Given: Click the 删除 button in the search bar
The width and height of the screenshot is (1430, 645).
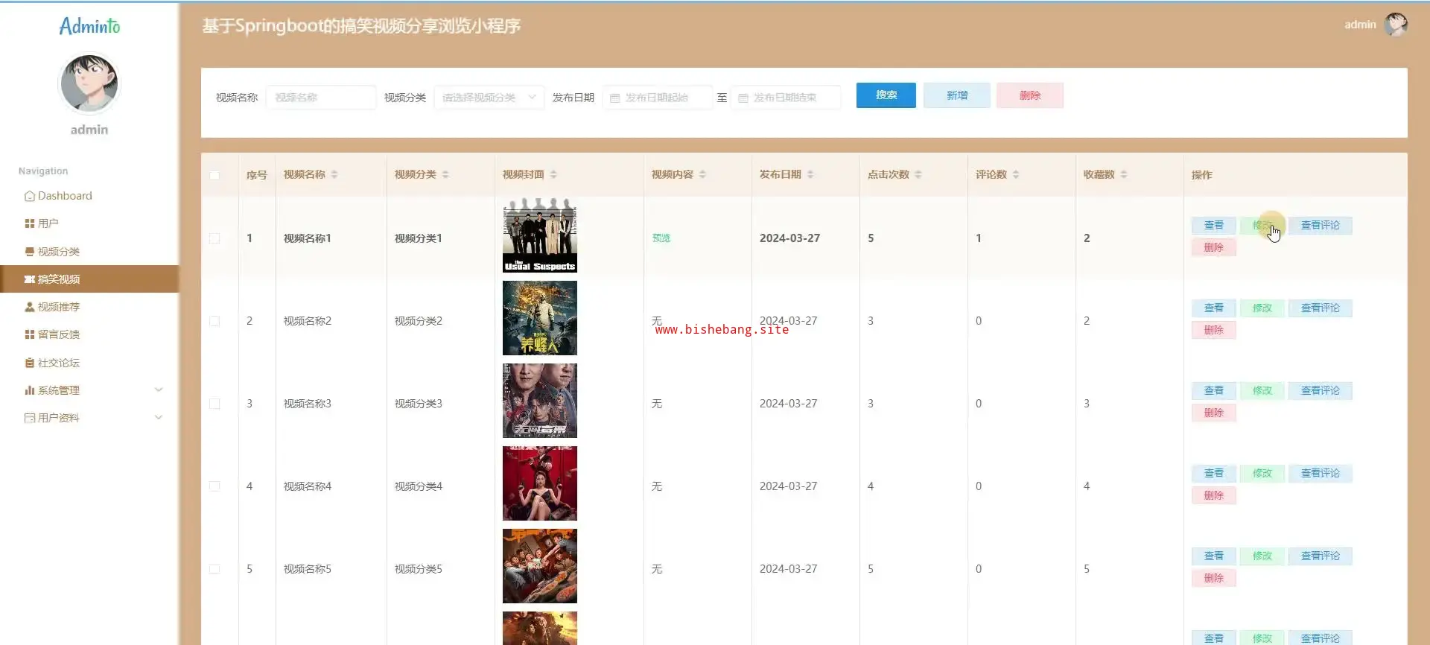Looking at the screenshot, I should [x=1030, y=95].
